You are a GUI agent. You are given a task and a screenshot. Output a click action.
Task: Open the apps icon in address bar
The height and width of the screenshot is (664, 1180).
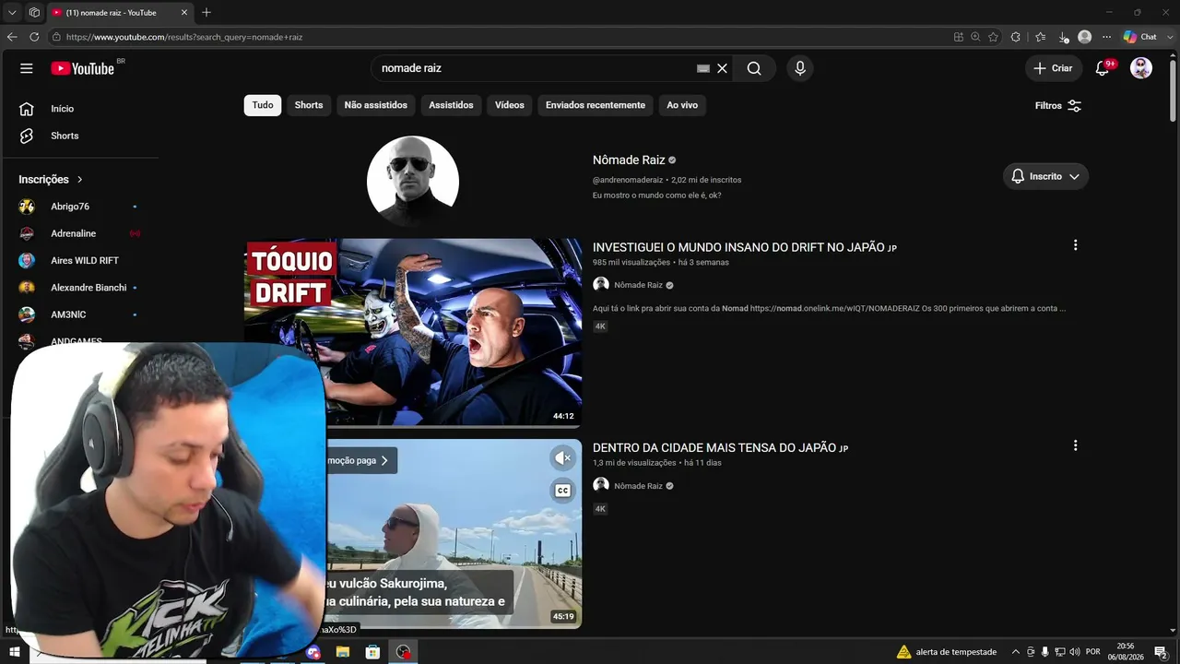coord(959,37)
